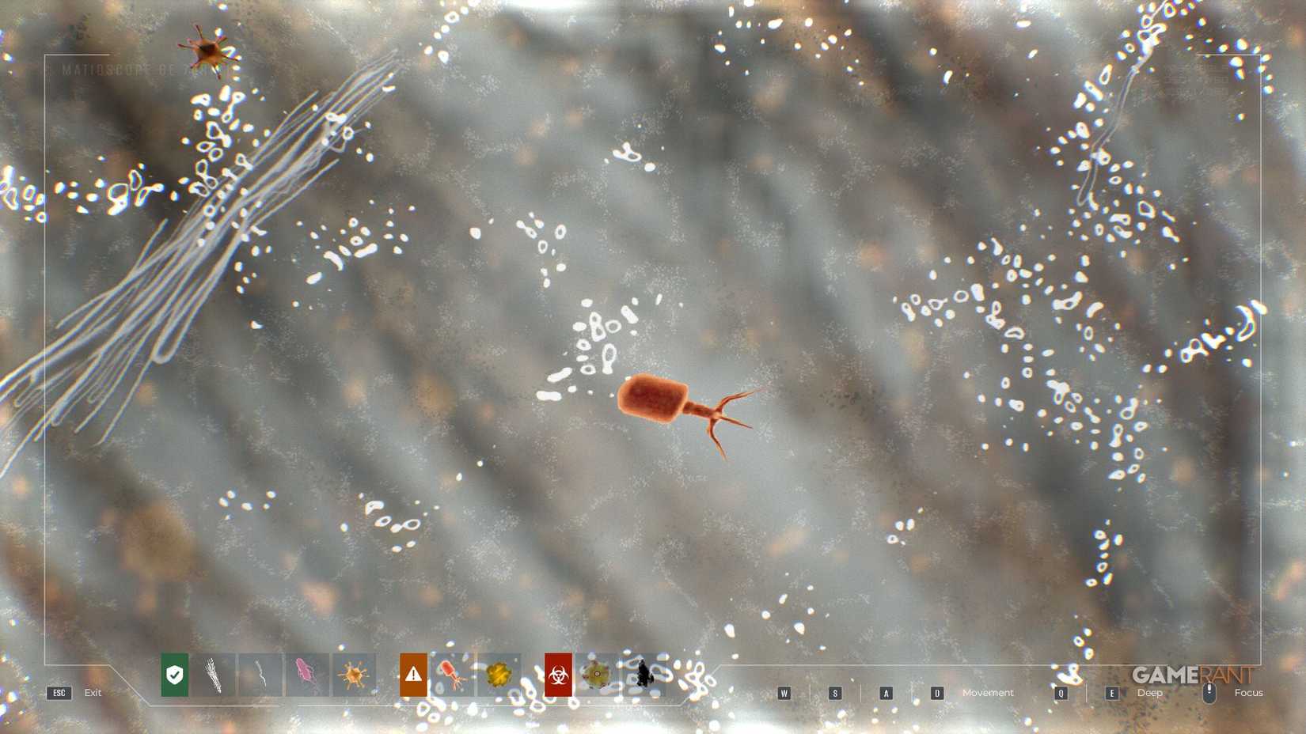Select the thin white filament microbe thumbnail
The image size is (1306, 734).
coord(260,675)
